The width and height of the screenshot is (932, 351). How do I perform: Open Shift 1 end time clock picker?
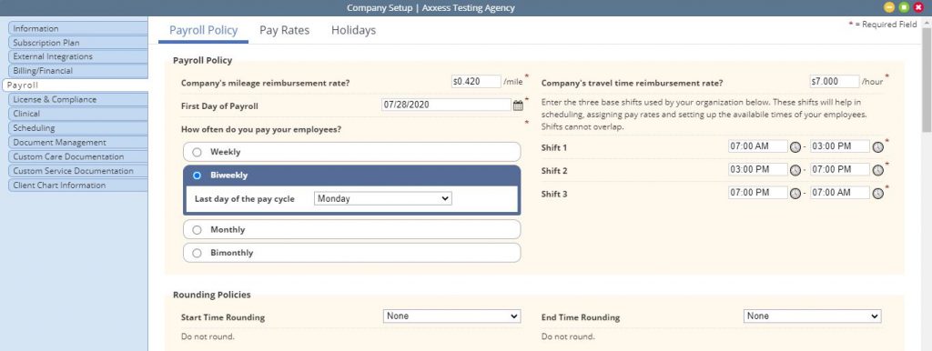878,146
